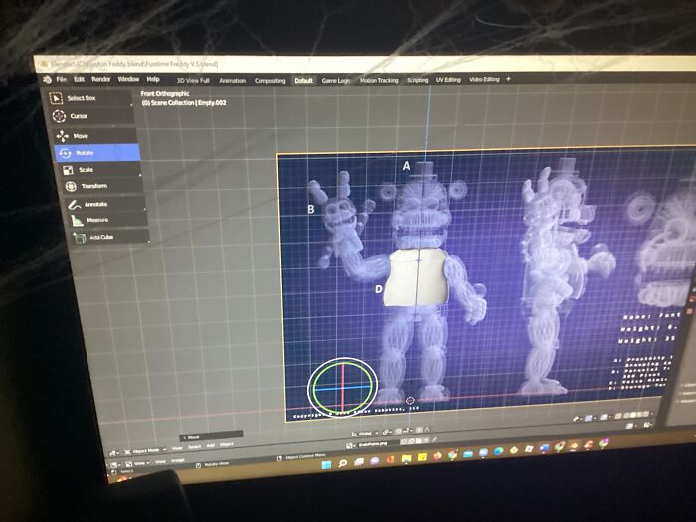Select the Default workspace tab

coord(303,81)
